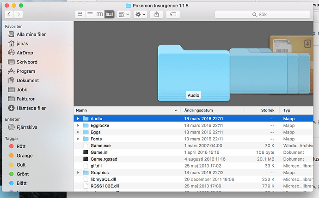The height and width of the screenshot is (198, 319).
Task: Select the Grönt green tag
Action: 19,174
